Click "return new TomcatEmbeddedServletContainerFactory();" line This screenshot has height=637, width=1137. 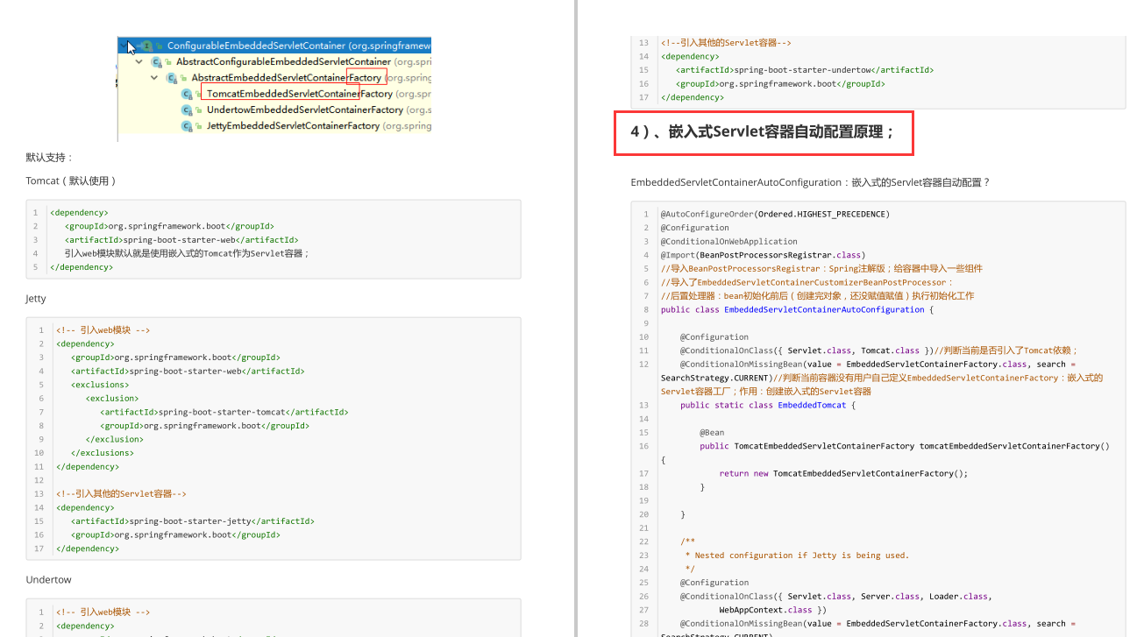coord(843,473)
